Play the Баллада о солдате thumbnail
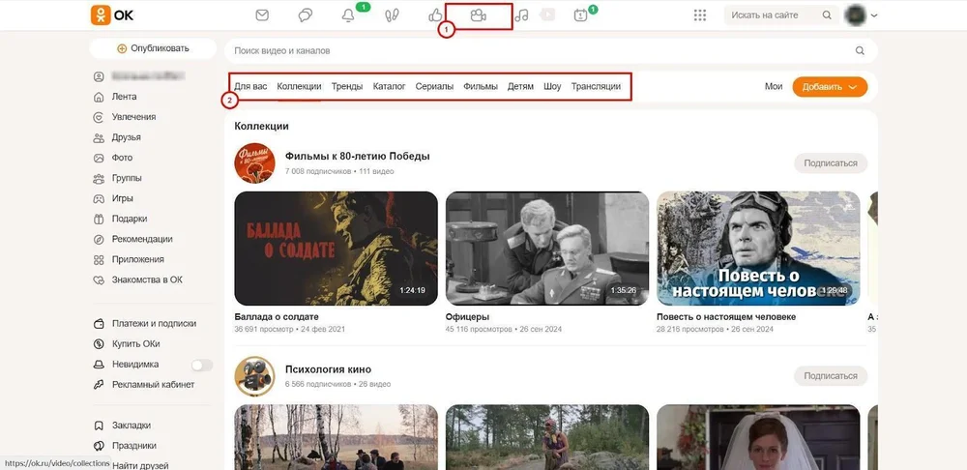Screen dimensions: 967x470 click(x=337, y=248)
